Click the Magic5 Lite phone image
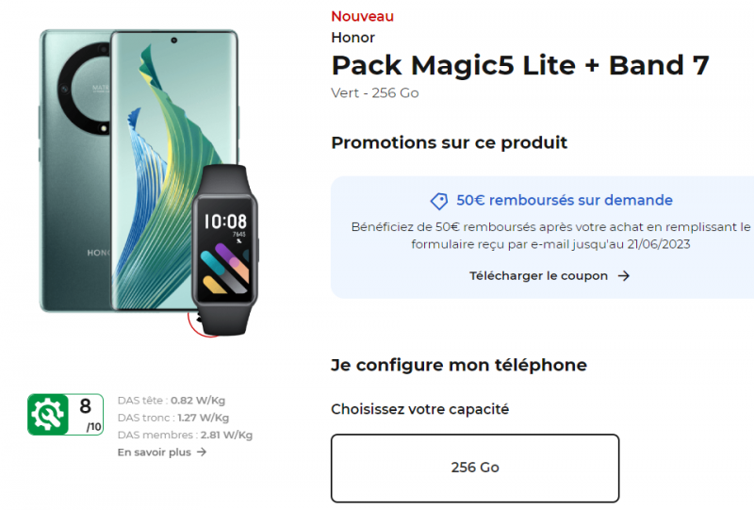This screenshot has height=510, width=754. point(139,171)
